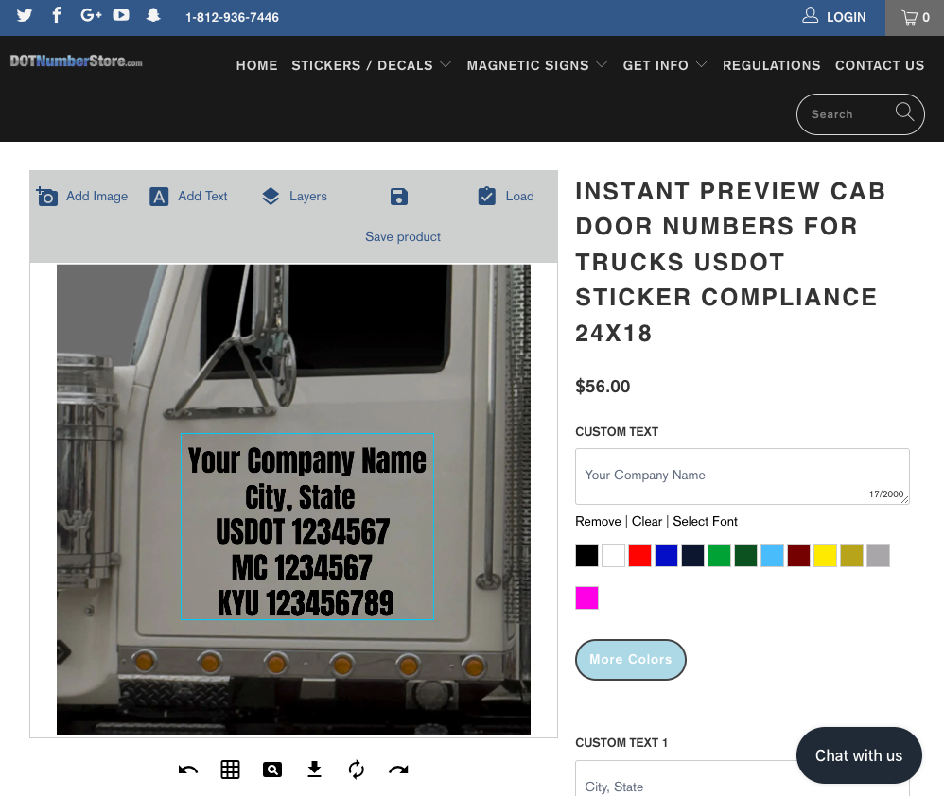Click the More Colors button
The width and height of the screenshot is (944, 796).
[x=630, y=660]
